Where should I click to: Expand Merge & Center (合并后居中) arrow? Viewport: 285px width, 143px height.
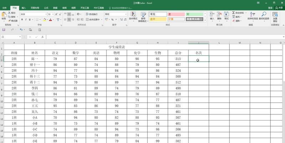pyautogui.click(x=102, y=20)
